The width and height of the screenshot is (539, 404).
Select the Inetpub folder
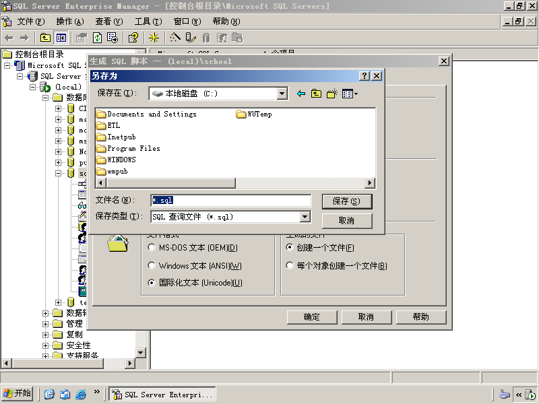[116, 137]
